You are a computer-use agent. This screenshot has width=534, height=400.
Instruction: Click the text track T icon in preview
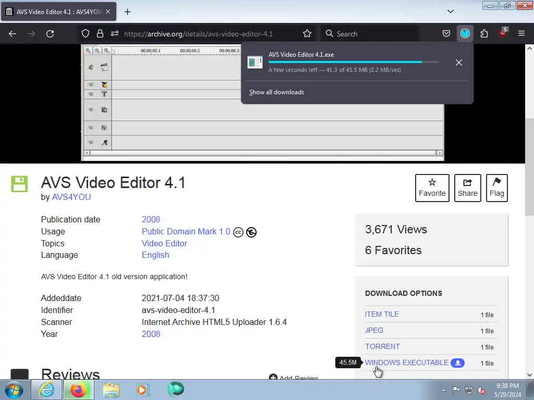104,94
